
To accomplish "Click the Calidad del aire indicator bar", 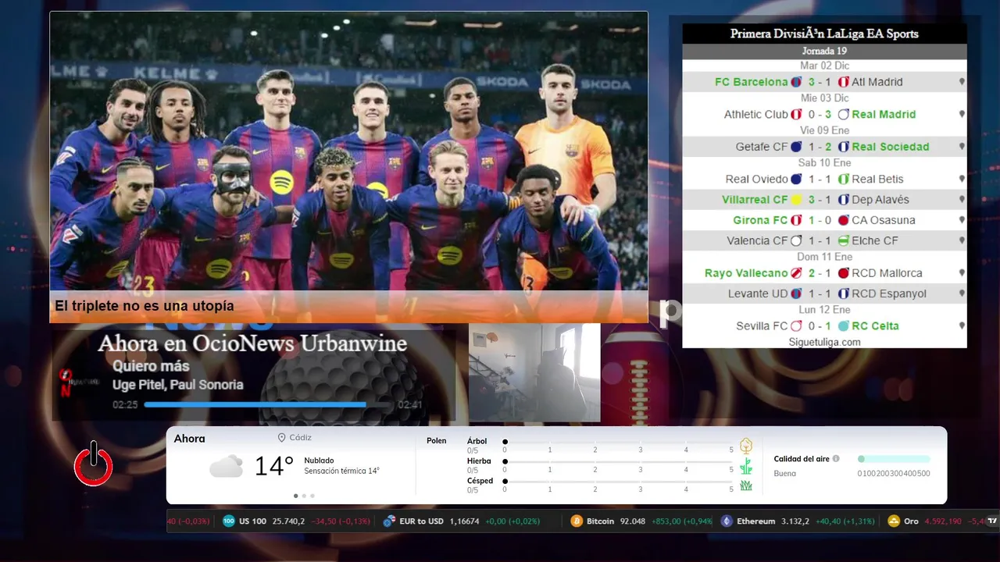I will click(x=894, y=459).
